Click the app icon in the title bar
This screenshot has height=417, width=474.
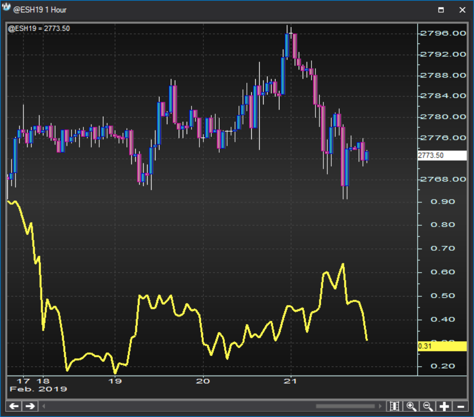point(6,7)
